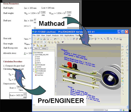Open the Favorites navigator tab
The width and height of the screenshot is (131, 112).
[41, 45]
